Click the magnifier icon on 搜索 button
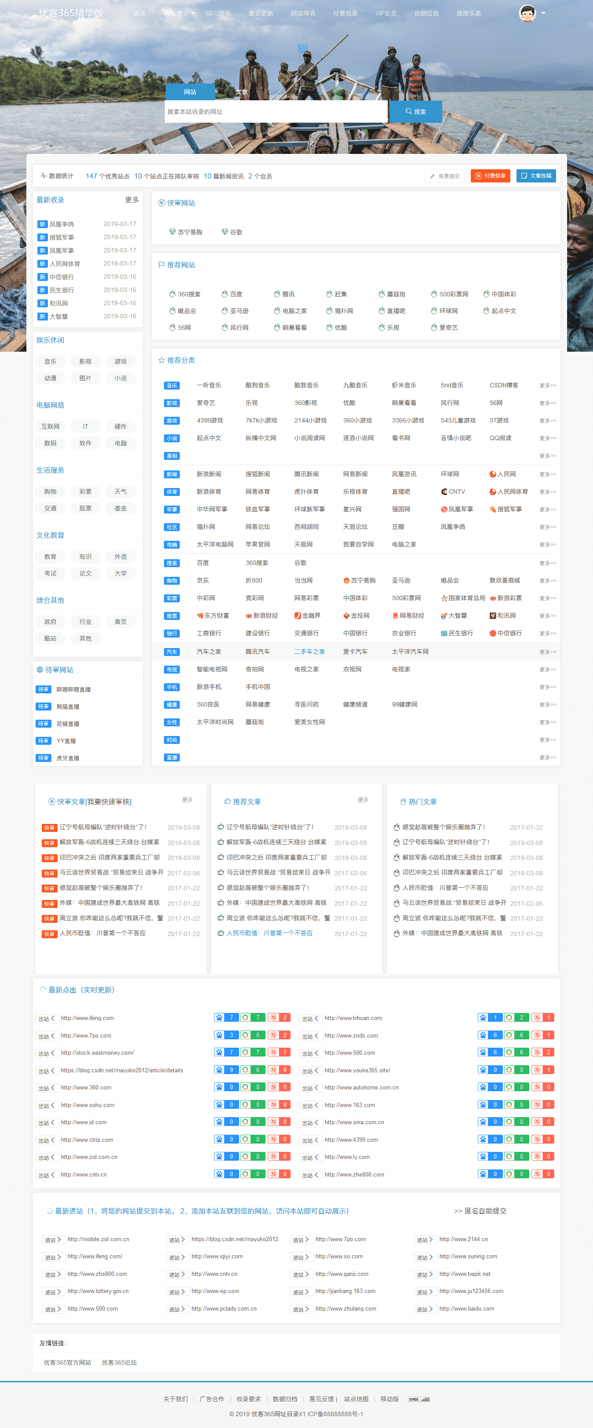 coord(408,111)
